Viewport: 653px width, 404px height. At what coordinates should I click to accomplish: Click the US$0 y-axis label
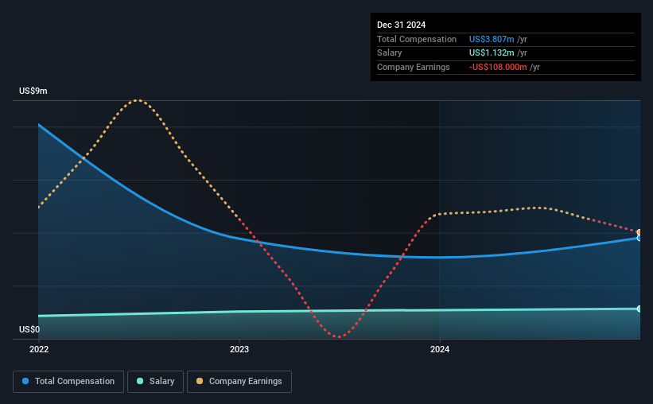pyautogui.click(x=29, y=329)
